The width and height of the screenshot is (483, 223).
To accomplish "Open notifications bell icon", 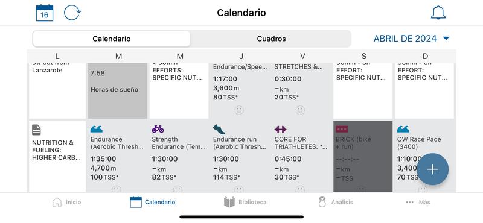I will pos(438,13).
